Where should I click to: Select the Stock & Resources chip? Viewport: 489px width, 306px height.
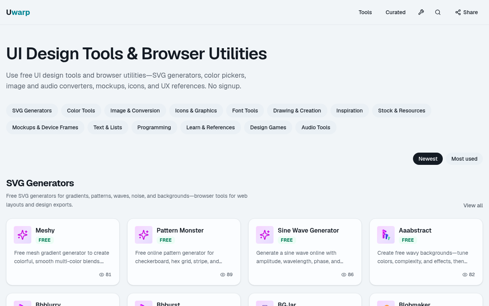pyautogui.click(x=402, y=111)
